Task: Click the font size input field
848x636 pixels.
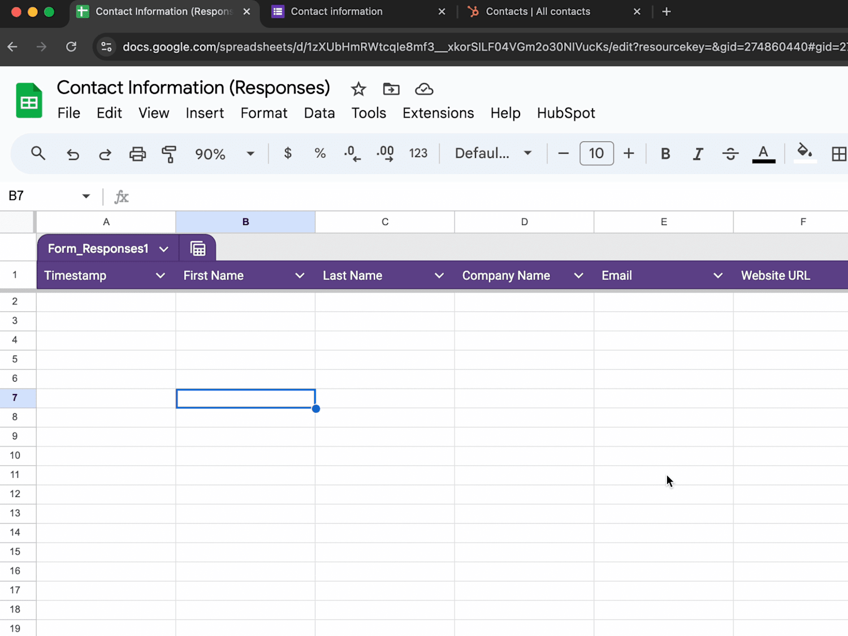Action: click(596, 153)
